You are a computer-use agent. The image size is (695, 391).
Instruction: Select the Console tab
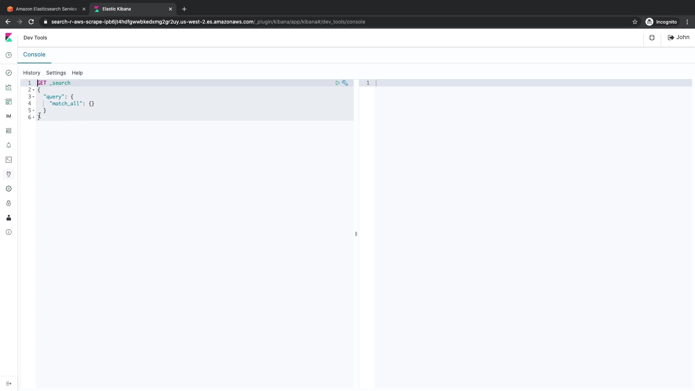pos(34,55)
